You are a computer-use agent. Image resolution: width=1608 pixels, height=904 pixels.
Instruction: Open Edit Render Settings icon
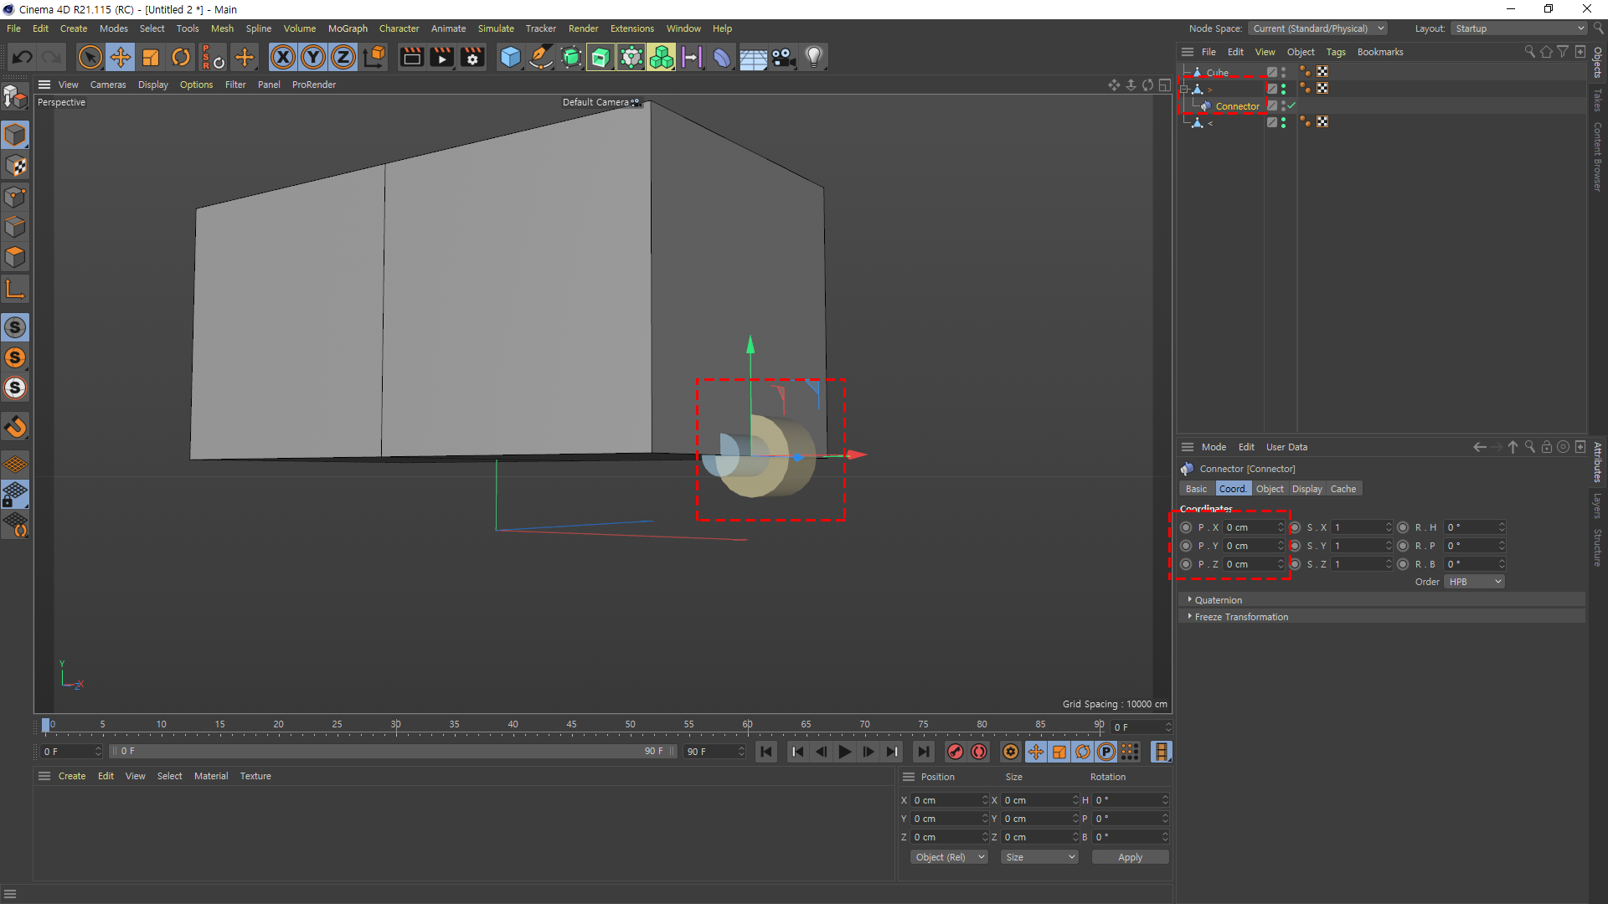coord(472,57)
